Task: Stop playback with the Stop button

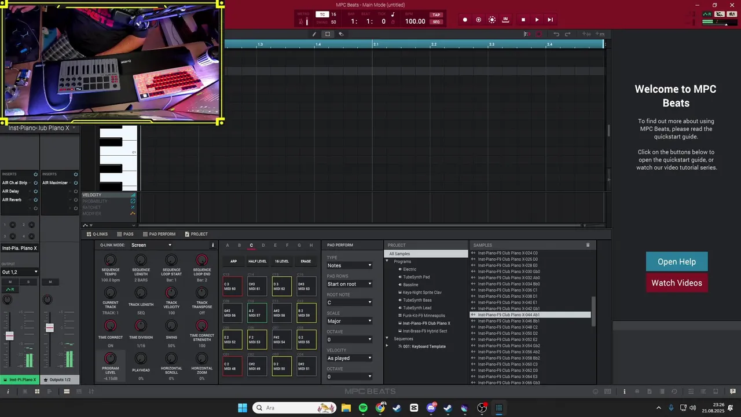Action: pyautogui.click(x=523, y=20)
